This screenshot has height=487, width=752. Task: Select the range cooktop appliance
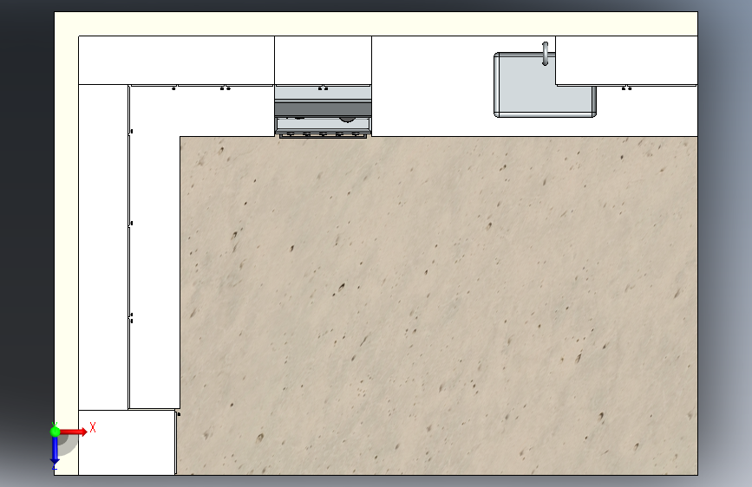pyautogui.click(x=323, y=113)
